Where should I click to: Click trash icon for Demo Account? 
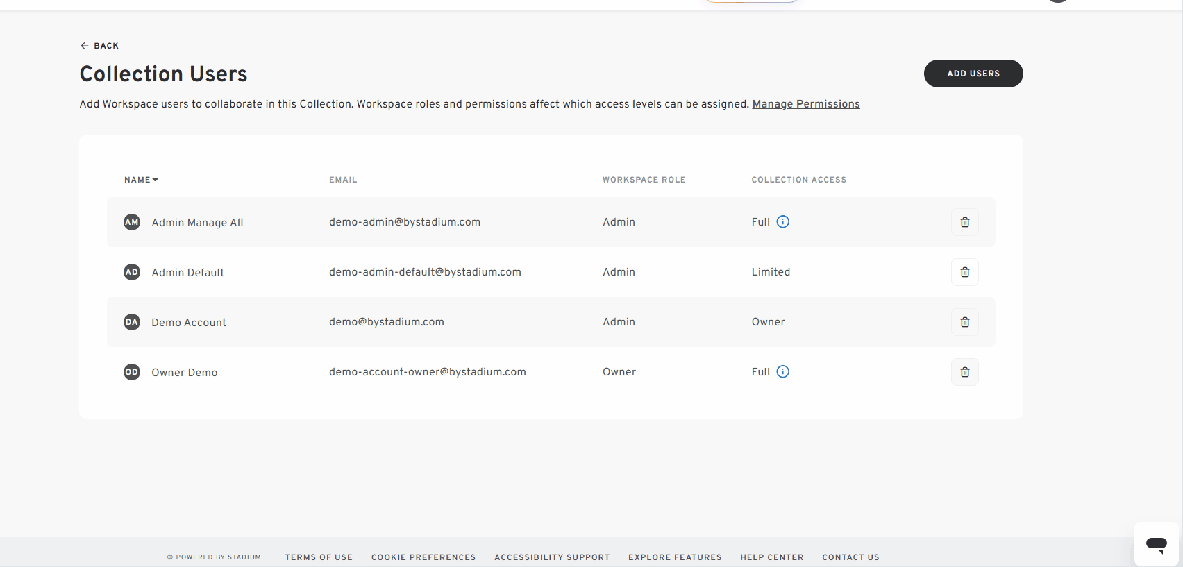[964, 322]
